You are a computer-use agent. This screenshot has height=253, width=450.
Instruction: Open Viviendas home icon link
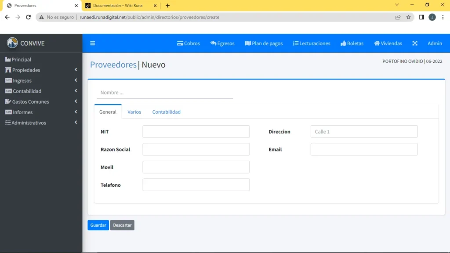point(388,43)
